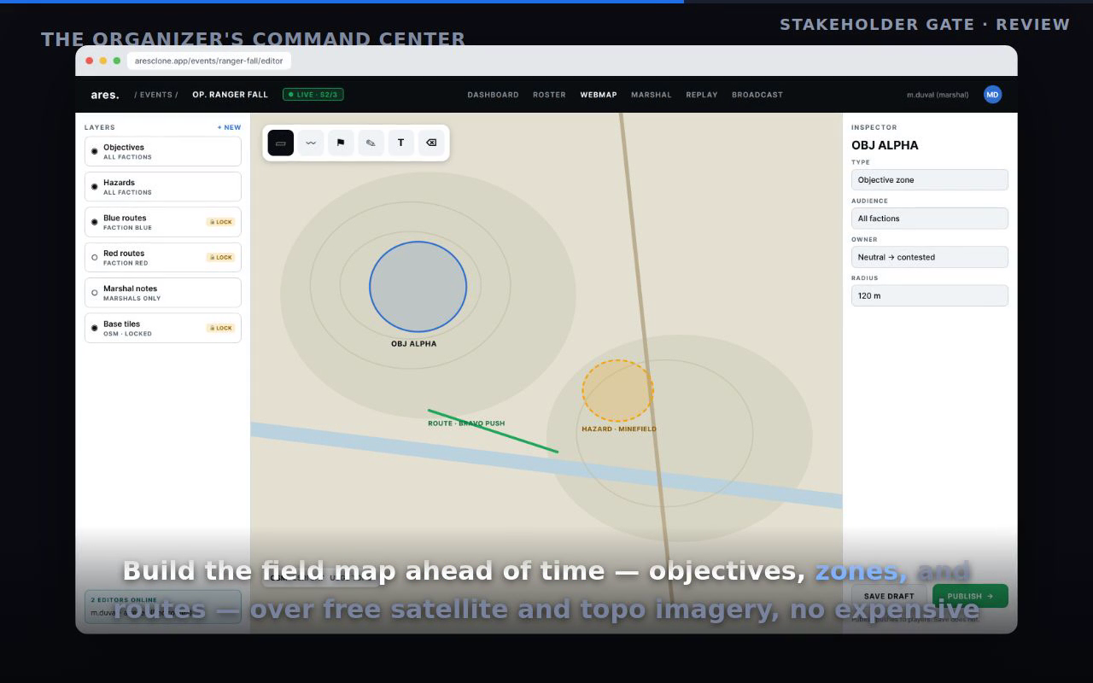Click the m.duval (marshal) username
The image size is (1093, 683).
click(938, 95)
